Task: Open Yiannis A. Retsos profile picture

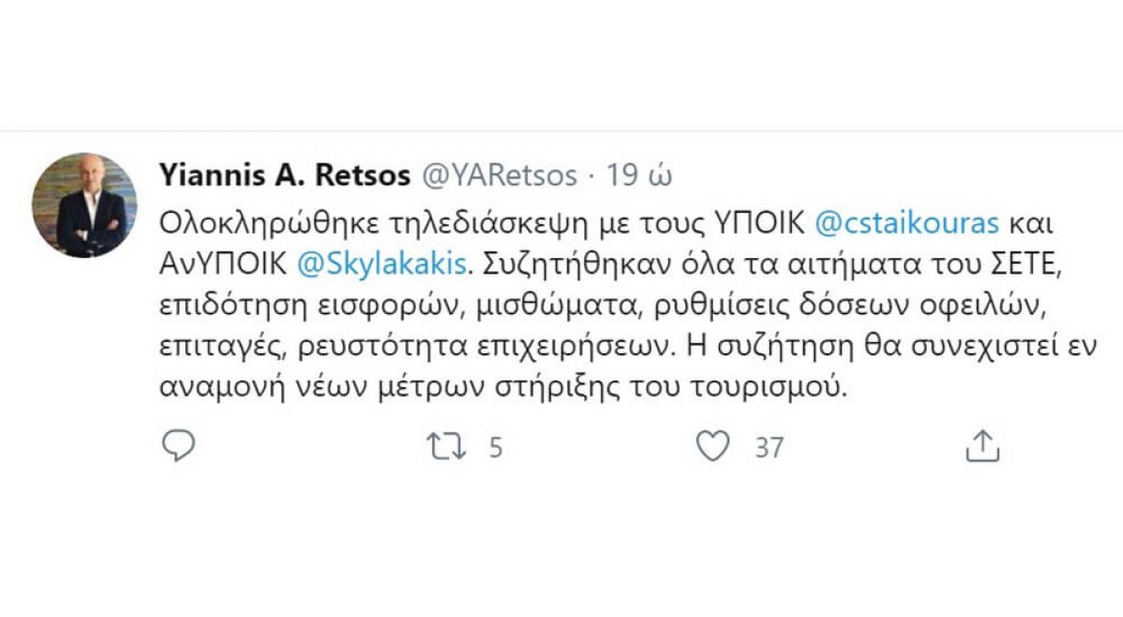Action: (x=84, y=205)
